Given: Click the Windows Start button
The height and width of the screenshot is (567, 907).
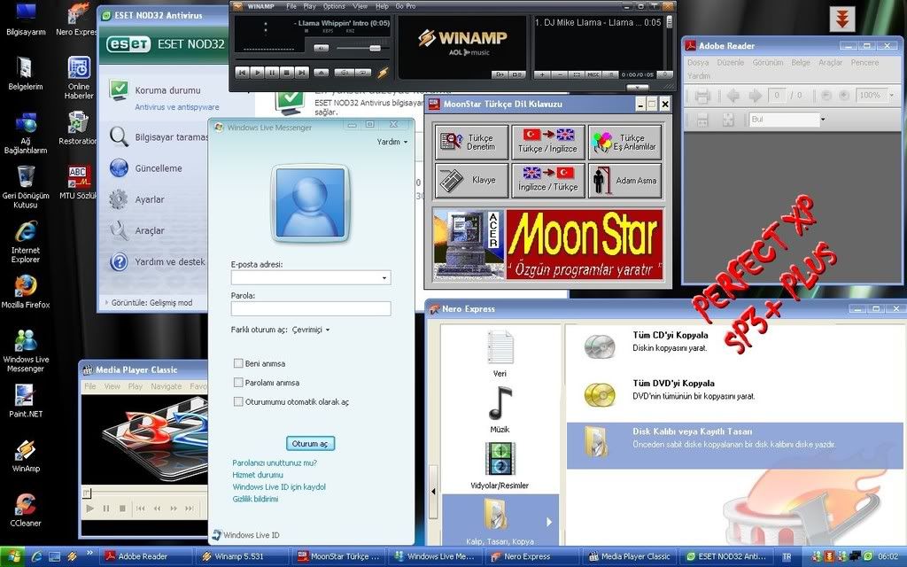Looking at the screenshot, I should (12, 556).
